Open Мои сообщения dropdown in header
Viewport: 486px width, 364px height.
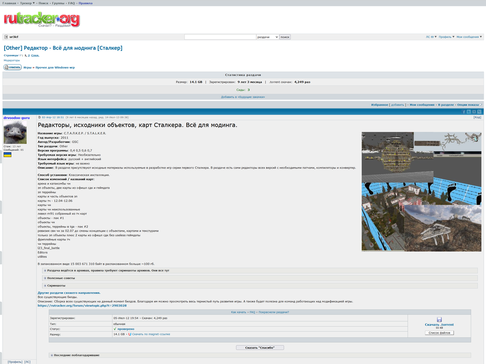coord(469,37)
